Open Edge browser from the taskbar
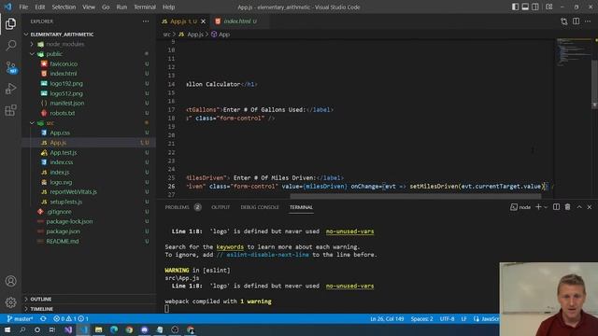 coord(114,329)
